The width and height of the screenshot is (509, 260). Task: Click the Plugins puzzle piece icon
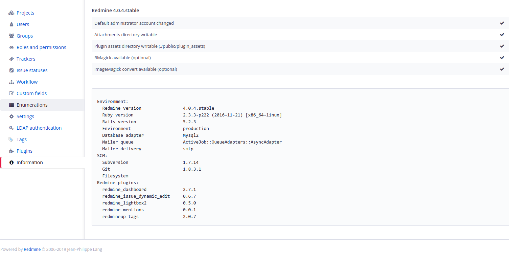click(11, 151)
